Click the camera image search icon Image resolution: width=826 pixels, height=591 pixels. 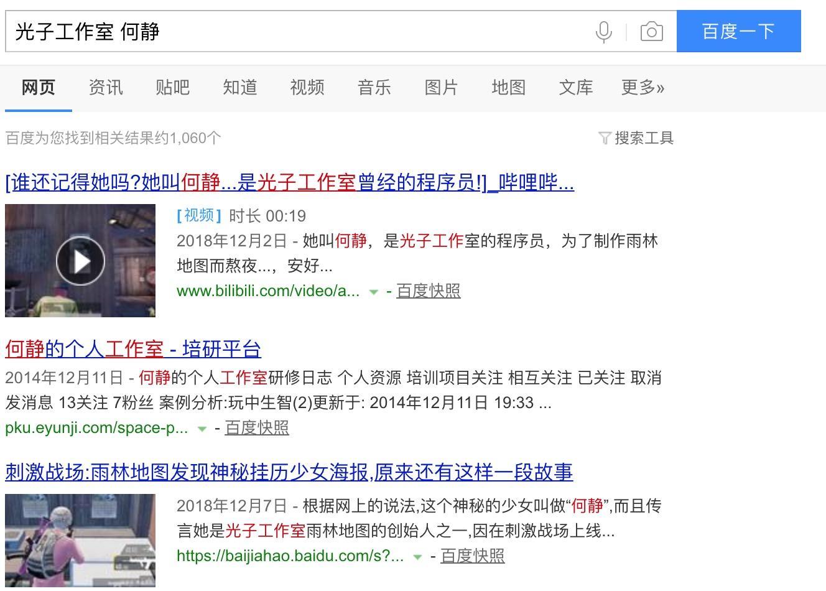point(651,31)
